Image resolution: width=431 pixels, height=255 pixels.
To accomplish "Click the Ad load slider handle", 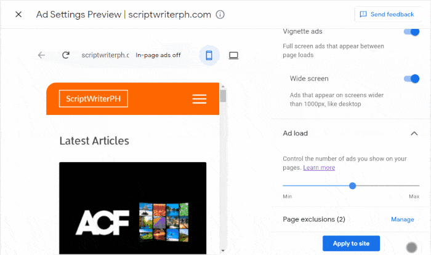I will [353, 186].
